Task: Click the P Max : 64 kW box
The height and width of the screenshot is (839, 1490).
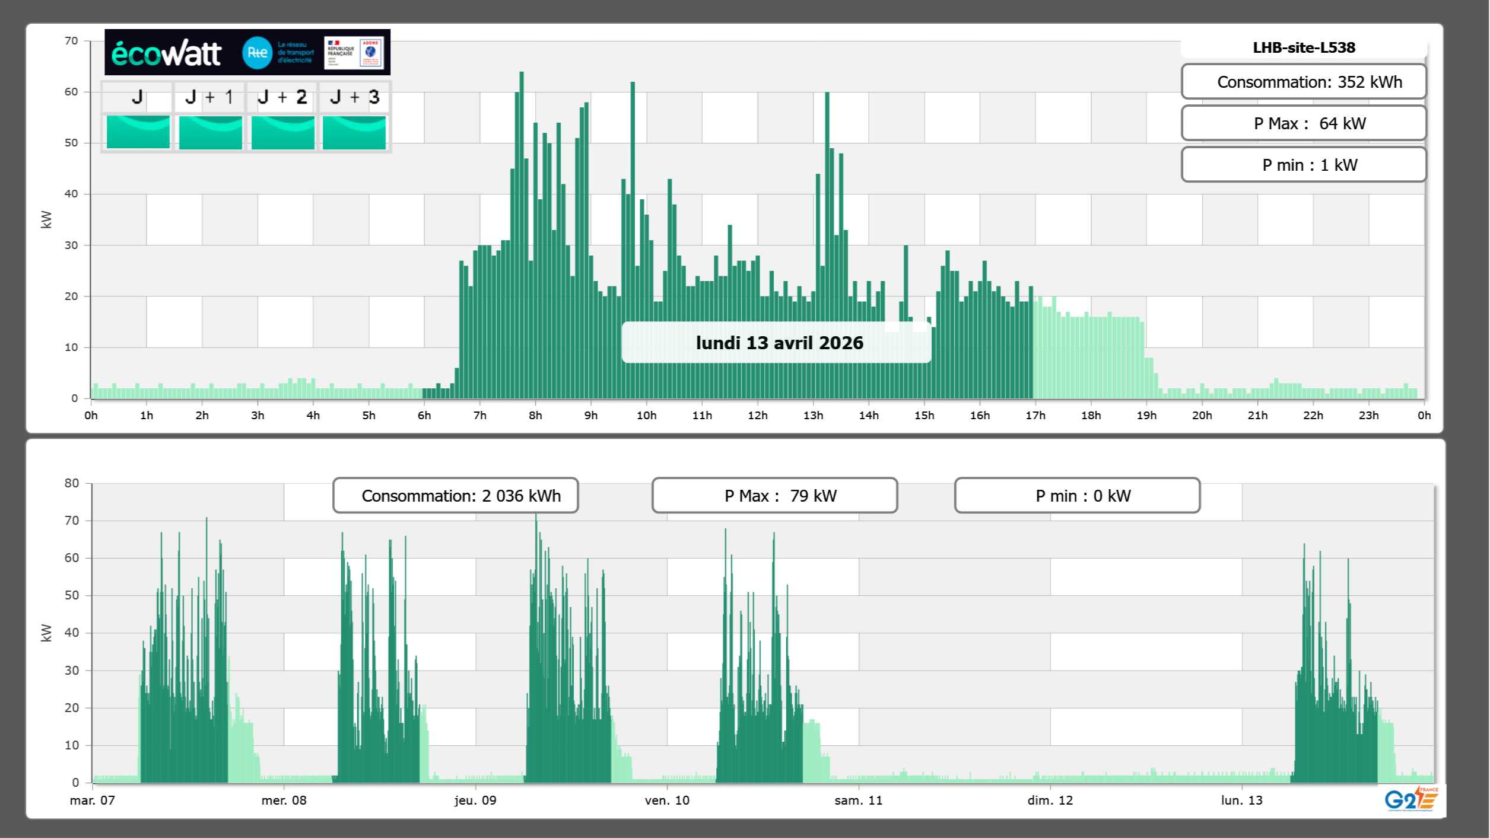Action: point(1304,123)
